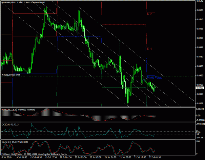Click the 19 Jul 17:30 time label
Viewport: 205px width, 160px height.
pos(51,157)
